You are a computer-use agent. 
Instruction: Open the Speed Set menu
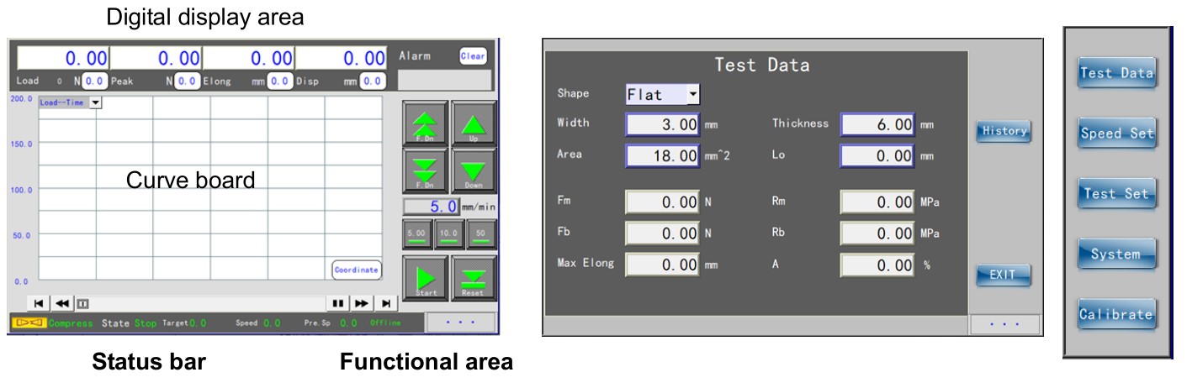[1116, 134]
